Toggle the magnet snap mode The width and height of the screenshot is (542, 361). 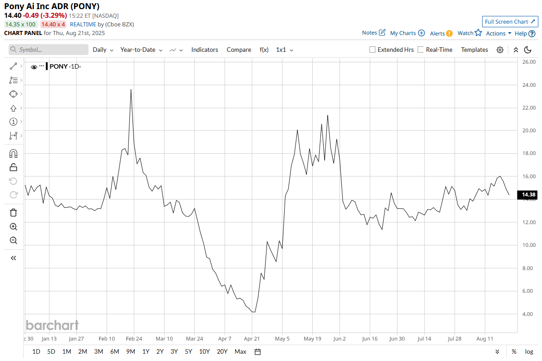(x=13, y=153)
